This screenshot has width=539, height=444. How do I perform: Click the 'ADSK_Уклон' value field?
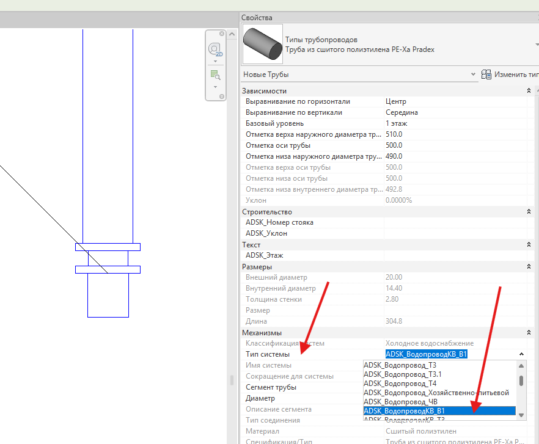click(x=455, y=233)
